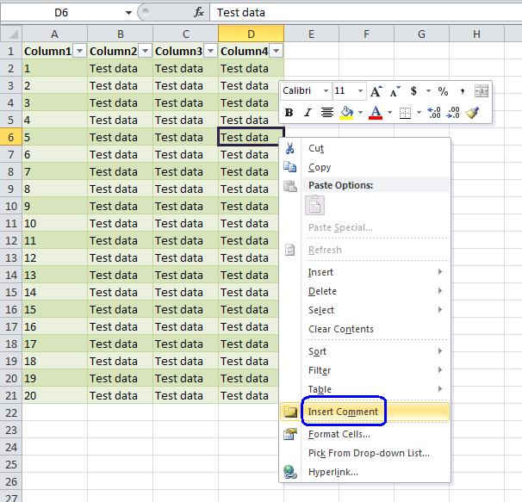Click the Format Painter brush icon
Screen dimensions: 522x502
[x=472, y=112]
